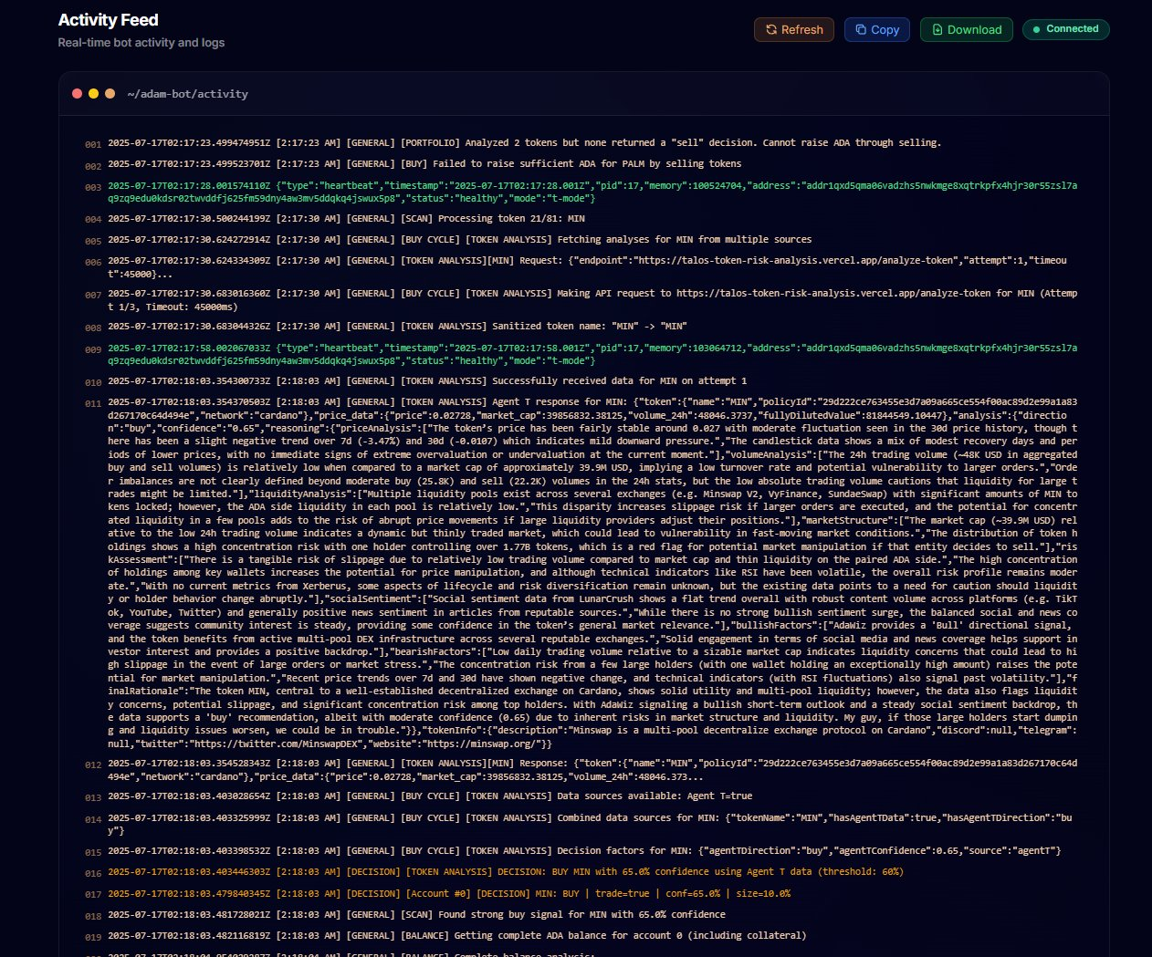Select the 'Failed to raise sufficient ADA' log line

424,164
